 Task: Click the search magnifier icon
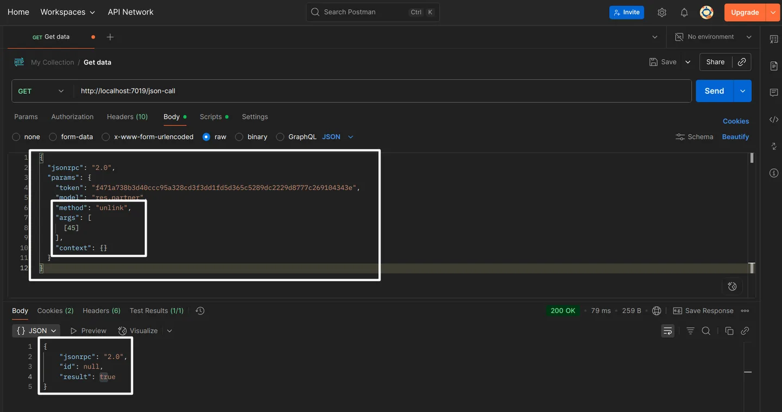click(x=315, y=12)
